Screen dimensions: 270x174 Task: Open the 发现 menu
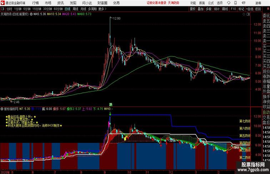tap(73, 3)
